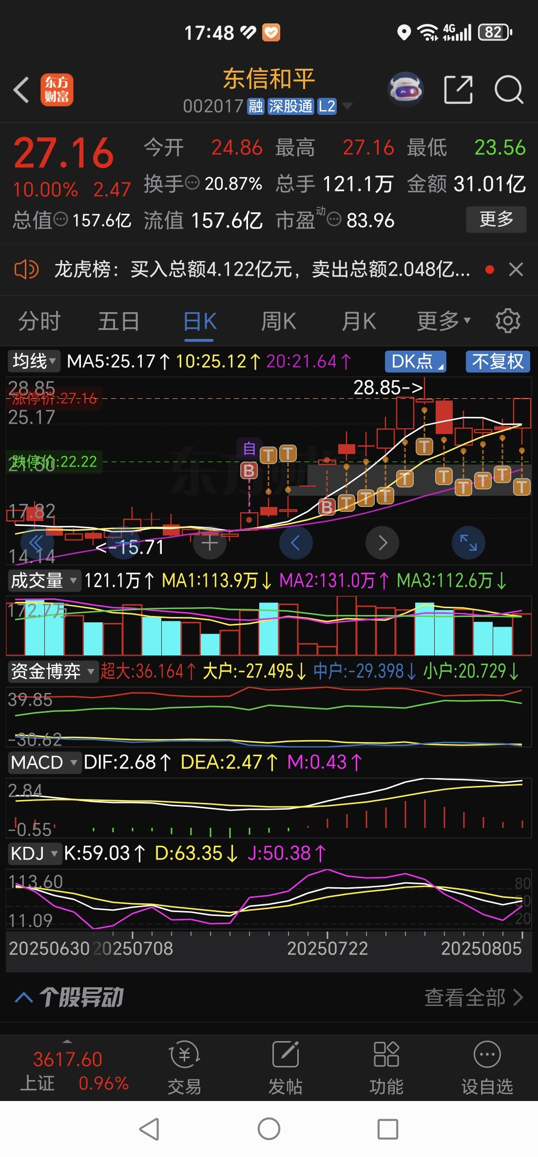
Task: Tap the 涨停价:27.16 limit-up label
Action: click(55, 398)
